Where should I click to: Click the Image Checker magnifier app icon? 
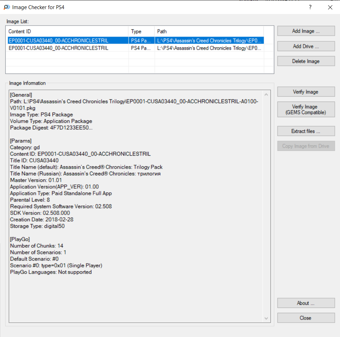click(7, 7)
